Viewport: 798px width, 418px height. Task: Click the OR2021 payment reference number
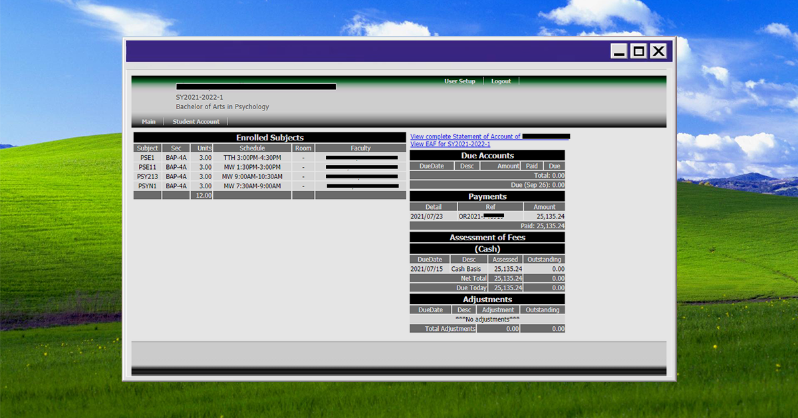pyautogui.click(x=481, y=216)
